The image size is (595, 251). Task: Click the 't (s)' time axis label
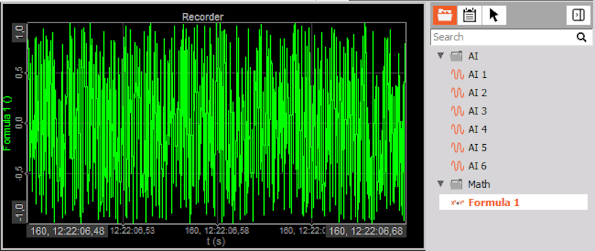coord(216,241)
